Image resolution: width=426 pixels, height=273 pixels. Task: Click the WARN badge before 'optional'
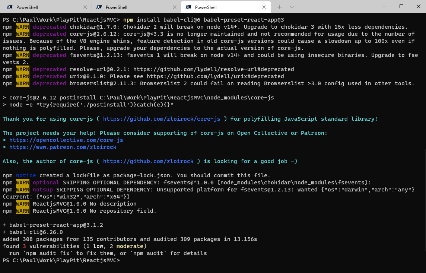point(23,182)
